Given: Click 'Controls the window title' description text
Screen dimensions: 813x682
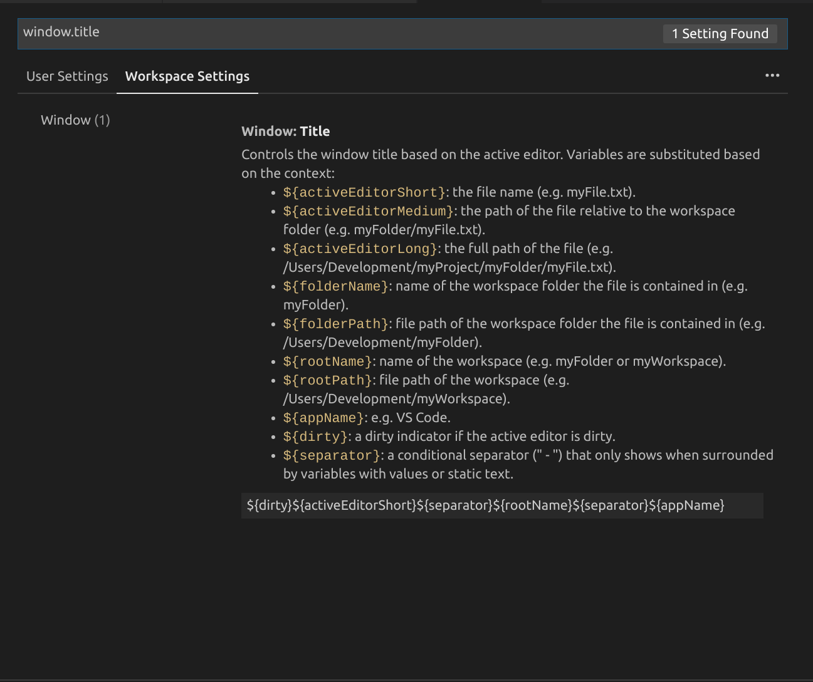Looking at the screenshot, I should click(501, 163).
